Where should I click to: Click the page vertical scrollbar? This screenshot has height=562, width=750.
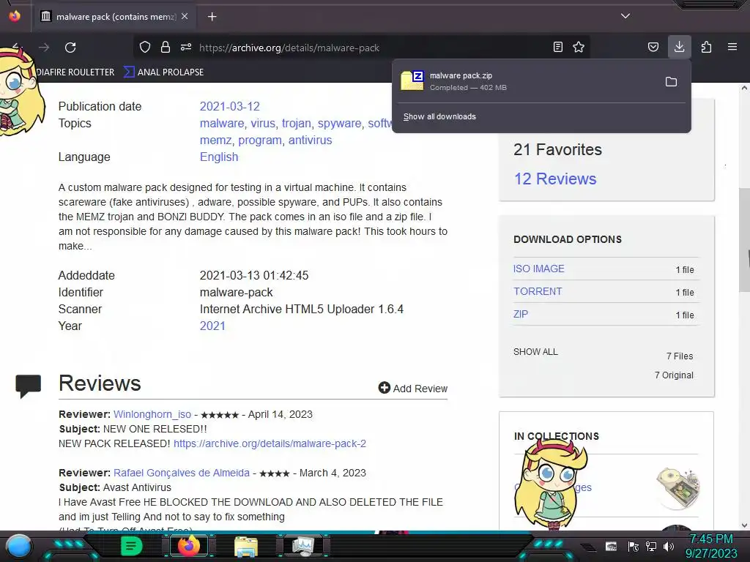744,239
